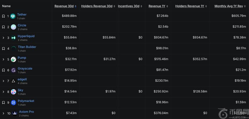
Task: Bookmark the Circle row
Action: point(3,27)
